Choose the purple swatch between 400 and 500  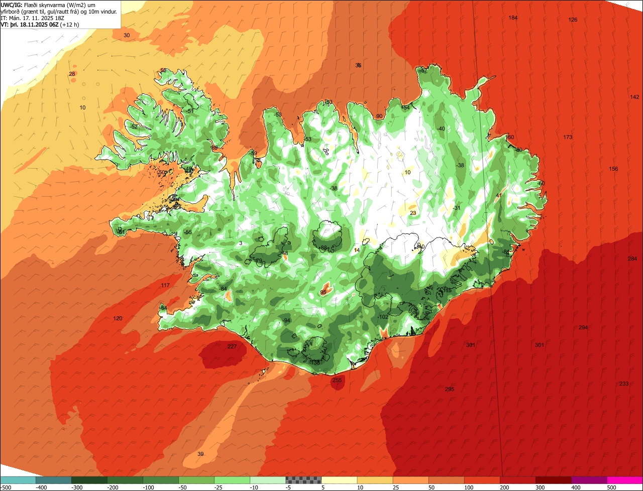pos(589,480)
